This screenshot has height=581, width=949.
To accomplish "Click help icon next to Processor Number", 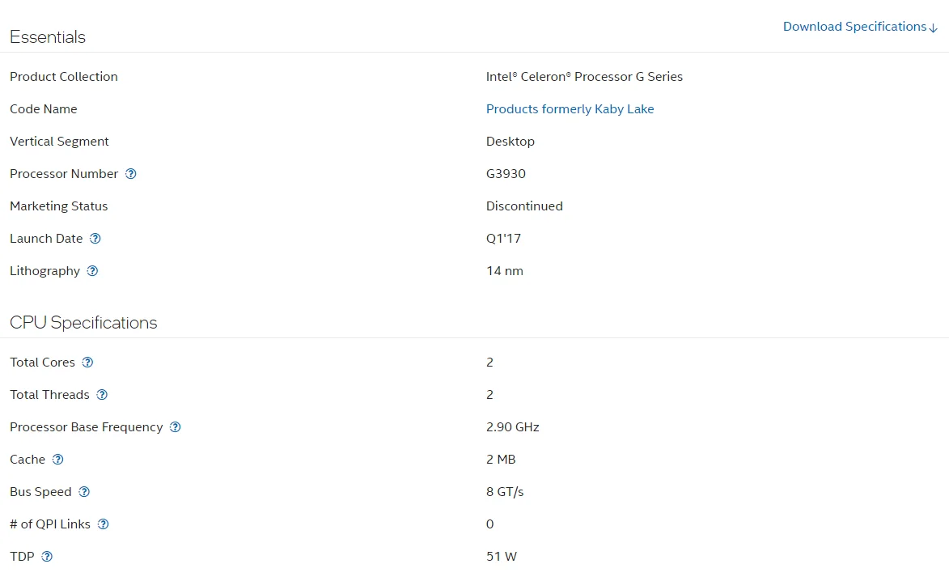I will [131, 174].
